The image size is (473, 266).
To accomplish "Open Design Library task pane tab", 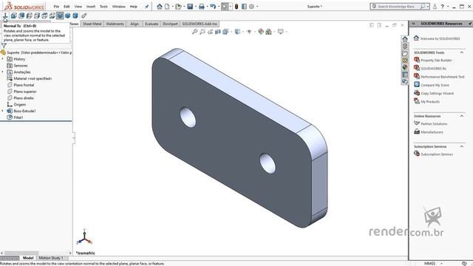I will coord(405,46).
